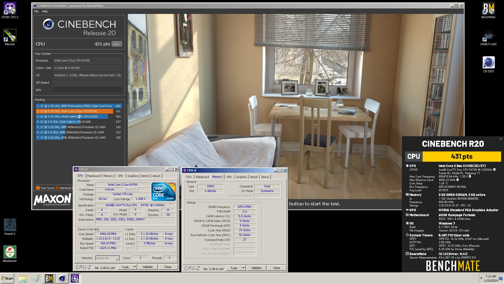Expand Tools dropdown arrow in left CPU-Z
Image resolution: width=504 pixels, height=284 pixels.
135,267
